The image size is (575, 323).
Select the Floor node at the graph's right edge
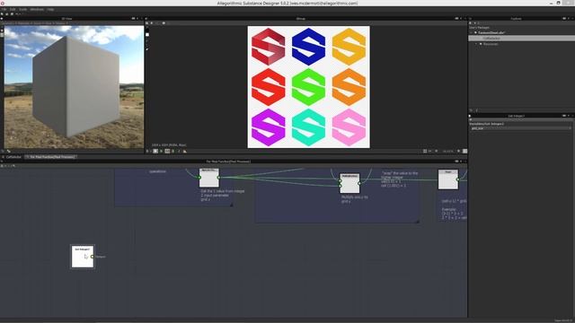tap(448, 179)
